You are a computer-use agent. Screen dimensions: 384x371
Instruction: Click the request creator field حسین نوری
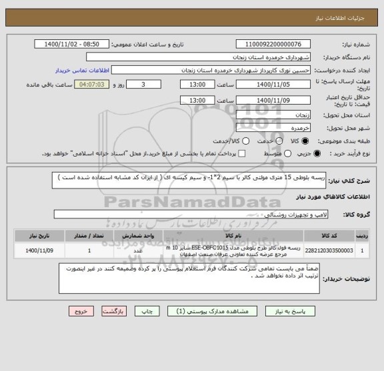click(x=211, y=70)
